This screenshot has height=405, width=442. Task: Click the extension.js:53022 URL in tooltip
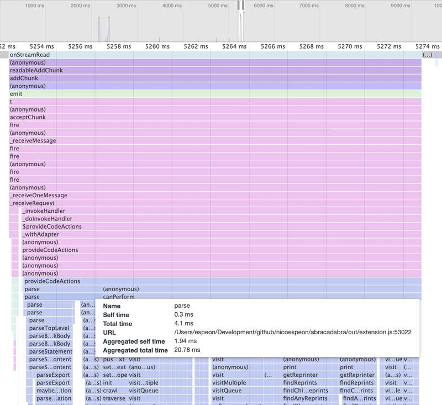click(x=293, y=332)
